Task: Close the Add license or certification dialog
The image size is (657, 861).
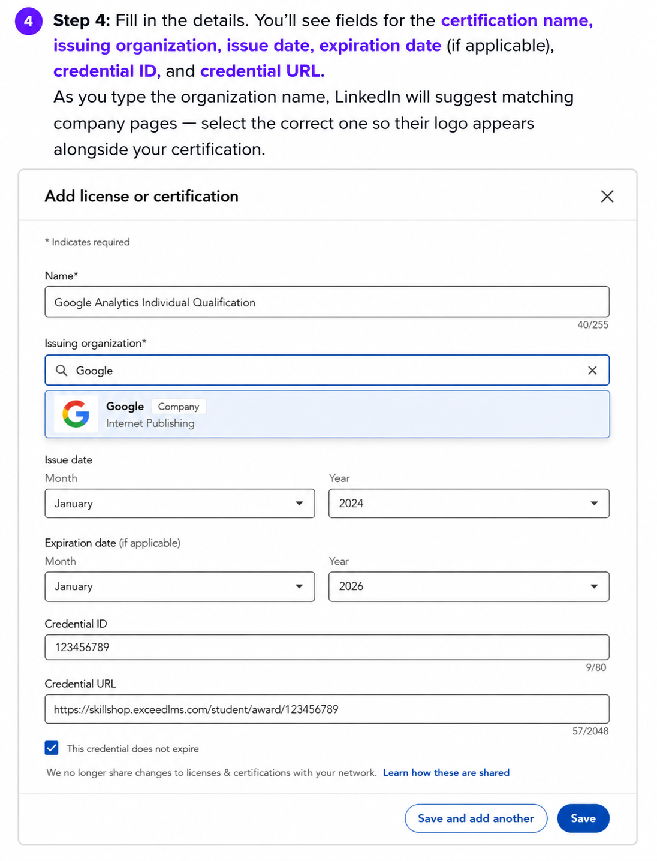Action: tap(607, 196)
